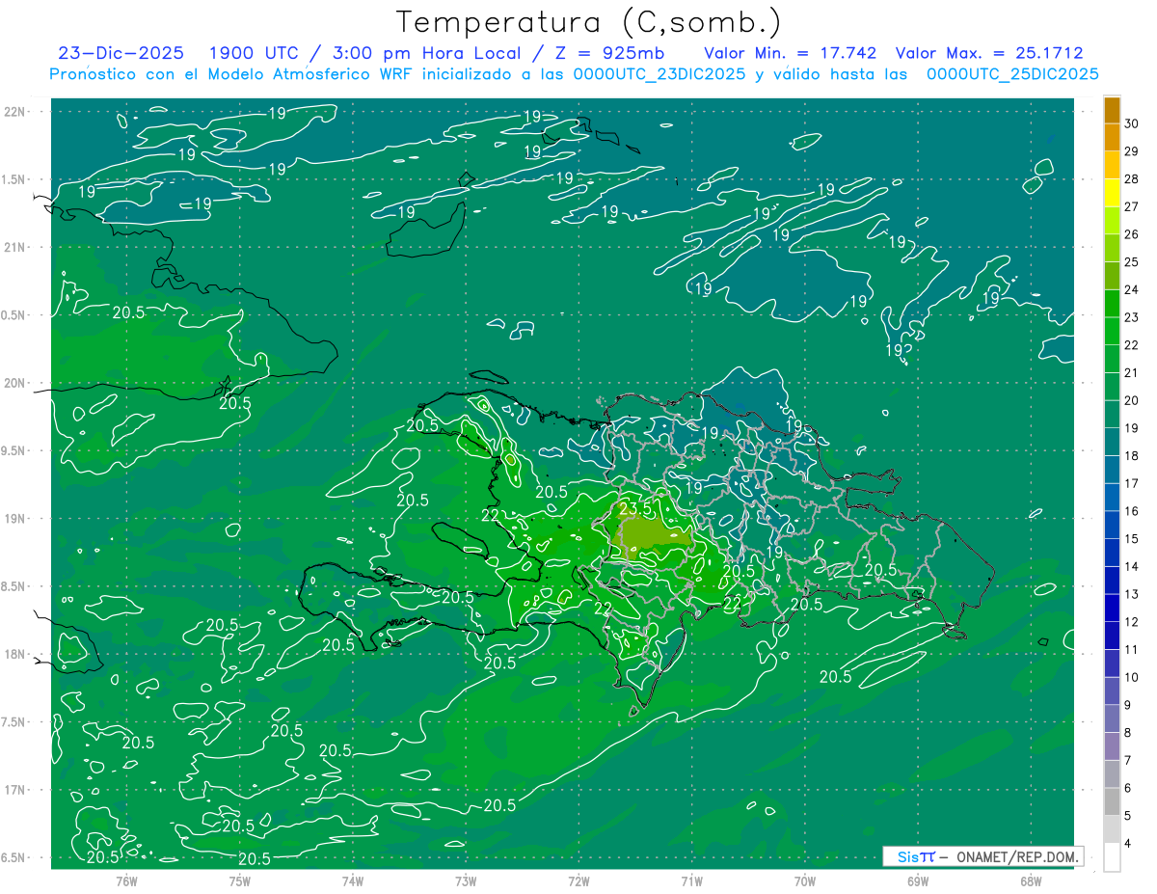Screen dimensions: 1157x894
Task: Click the "75W" longitude axis label
Action: click(240, 881)
